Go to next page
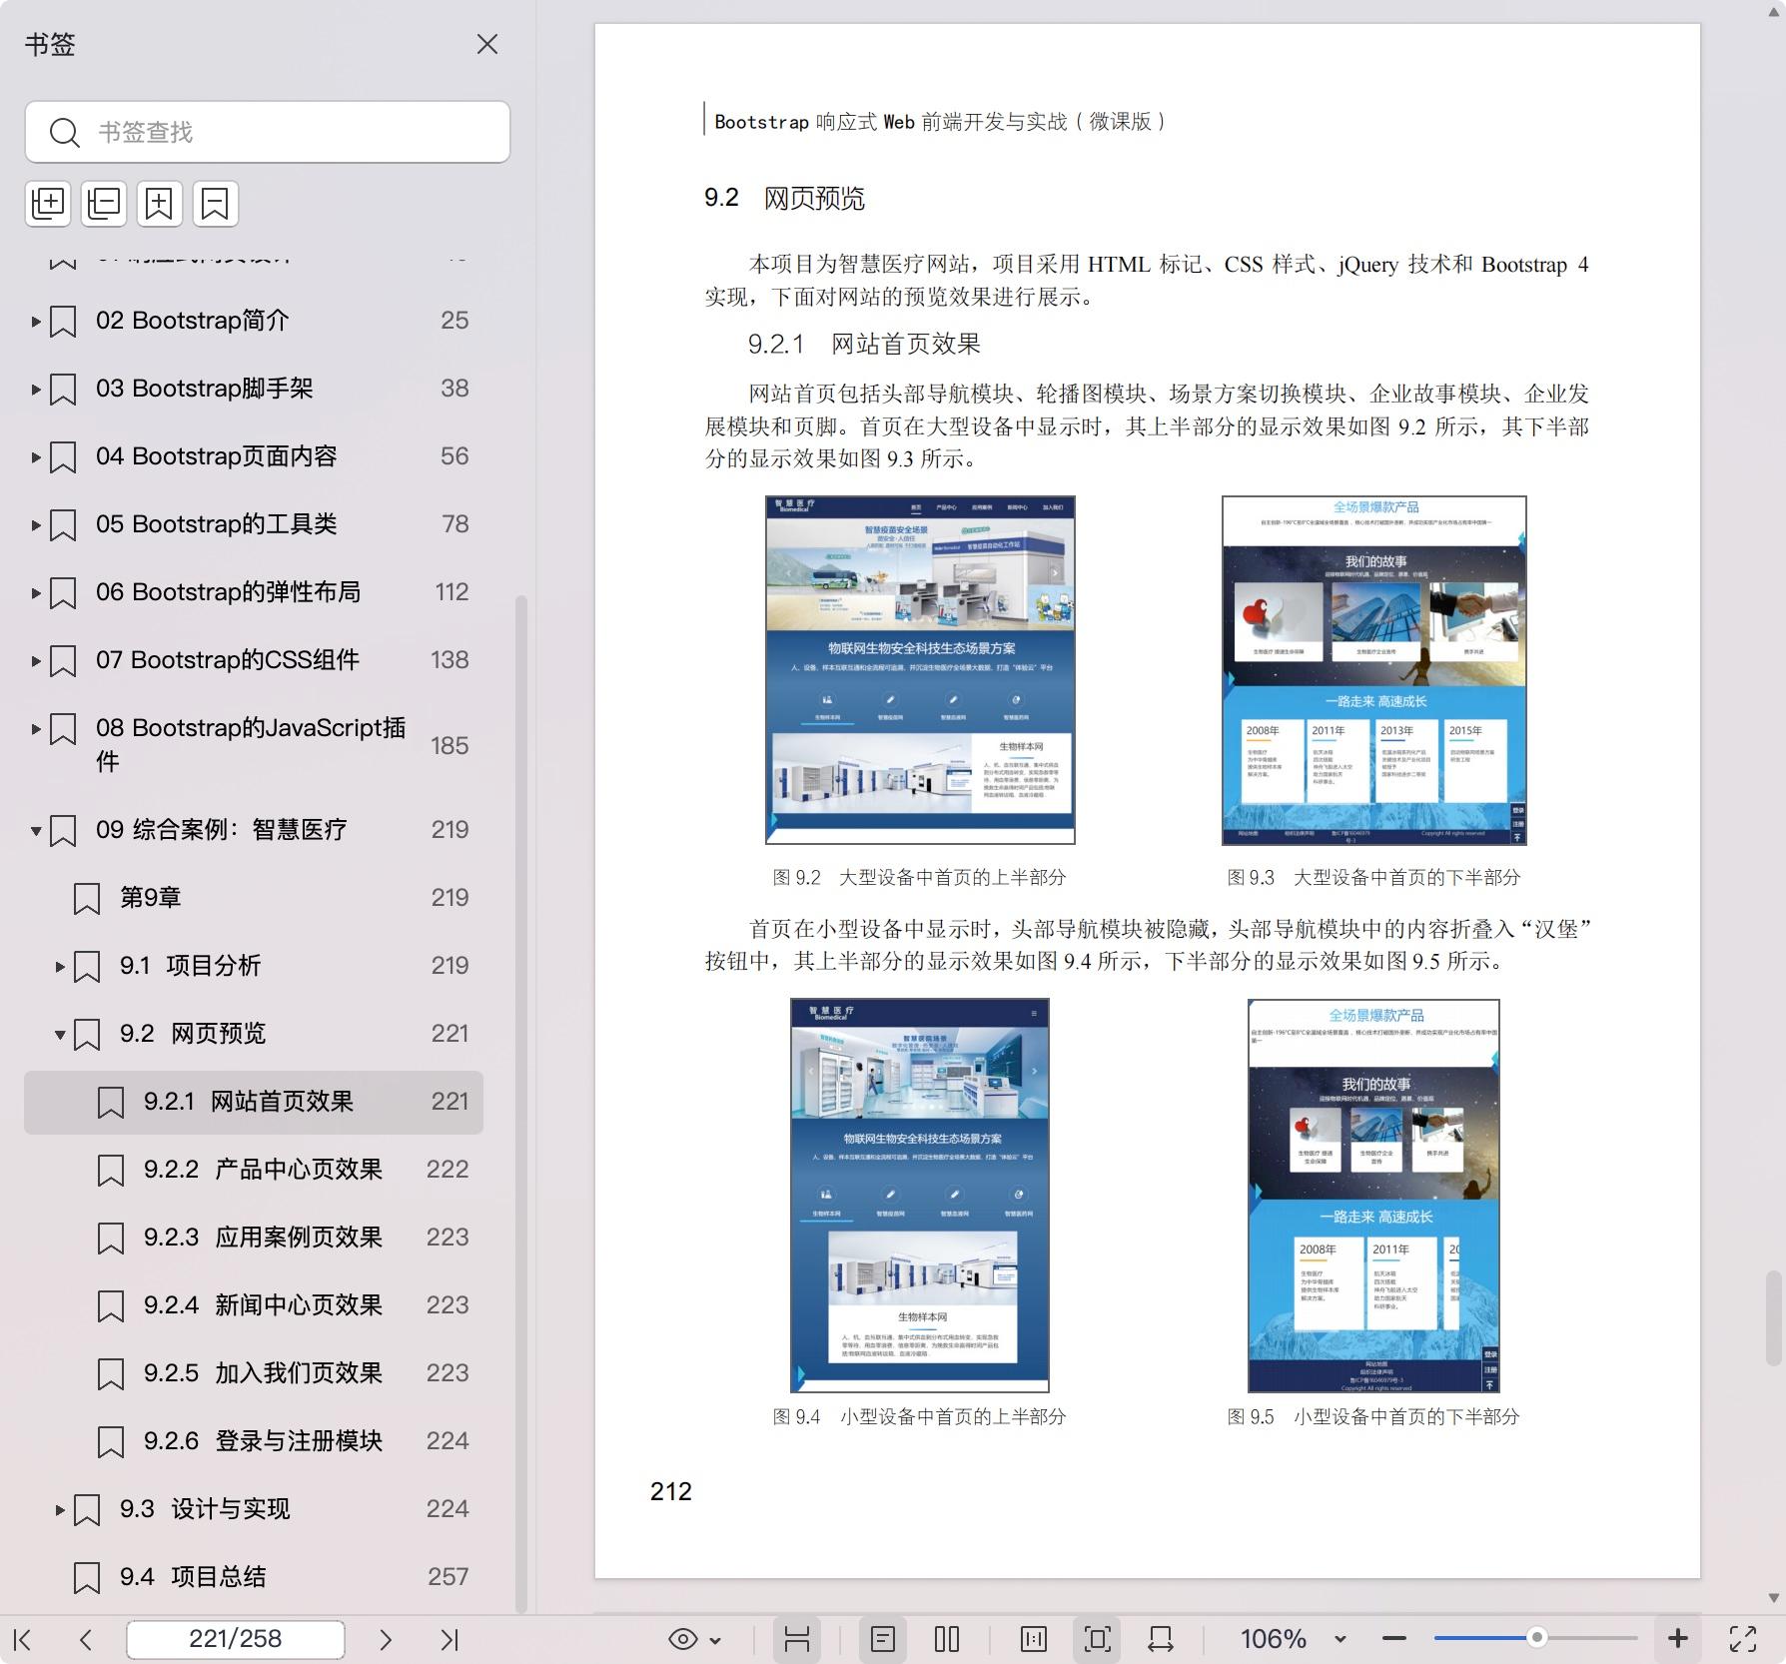Viewport: 1786px width, 1664px height. click(x=386, y=1639)
